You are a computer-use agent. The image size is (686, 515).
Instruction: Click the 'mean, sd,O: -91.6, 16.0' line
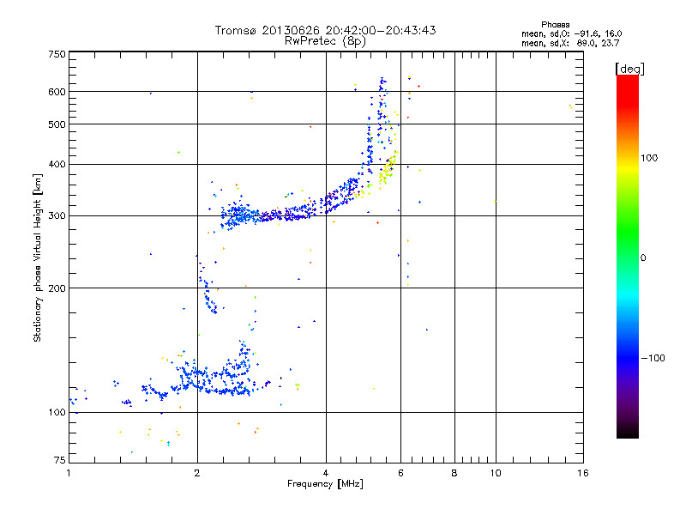pyautogui.click(x=571, y=33)
